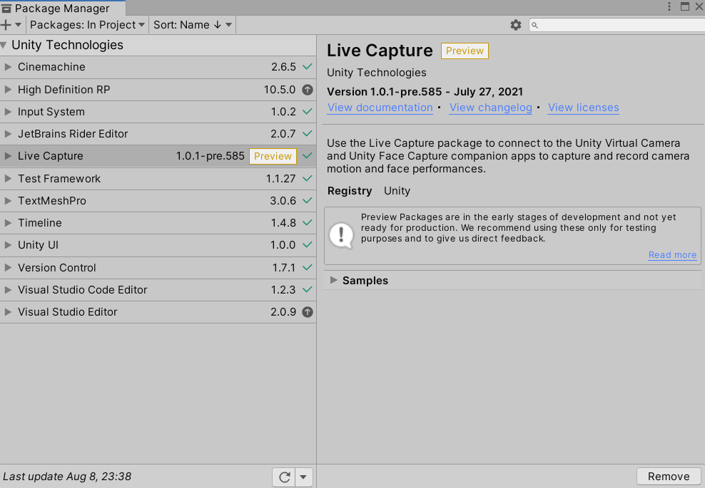
Task: Open the Sort: Name dropdown
Action: (193, 25)
